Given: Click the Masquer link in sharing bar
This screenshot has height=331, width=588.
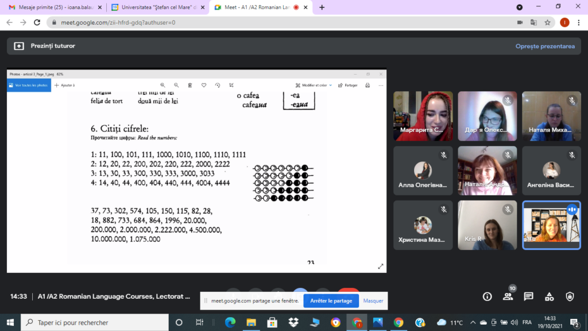Looking at the screenshot, I should click(373, 301).
